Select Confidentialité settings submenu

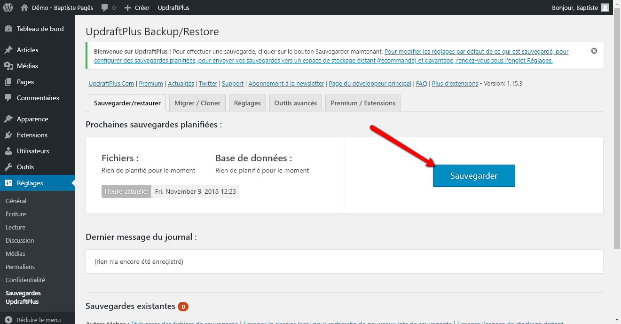coord(25,280)
